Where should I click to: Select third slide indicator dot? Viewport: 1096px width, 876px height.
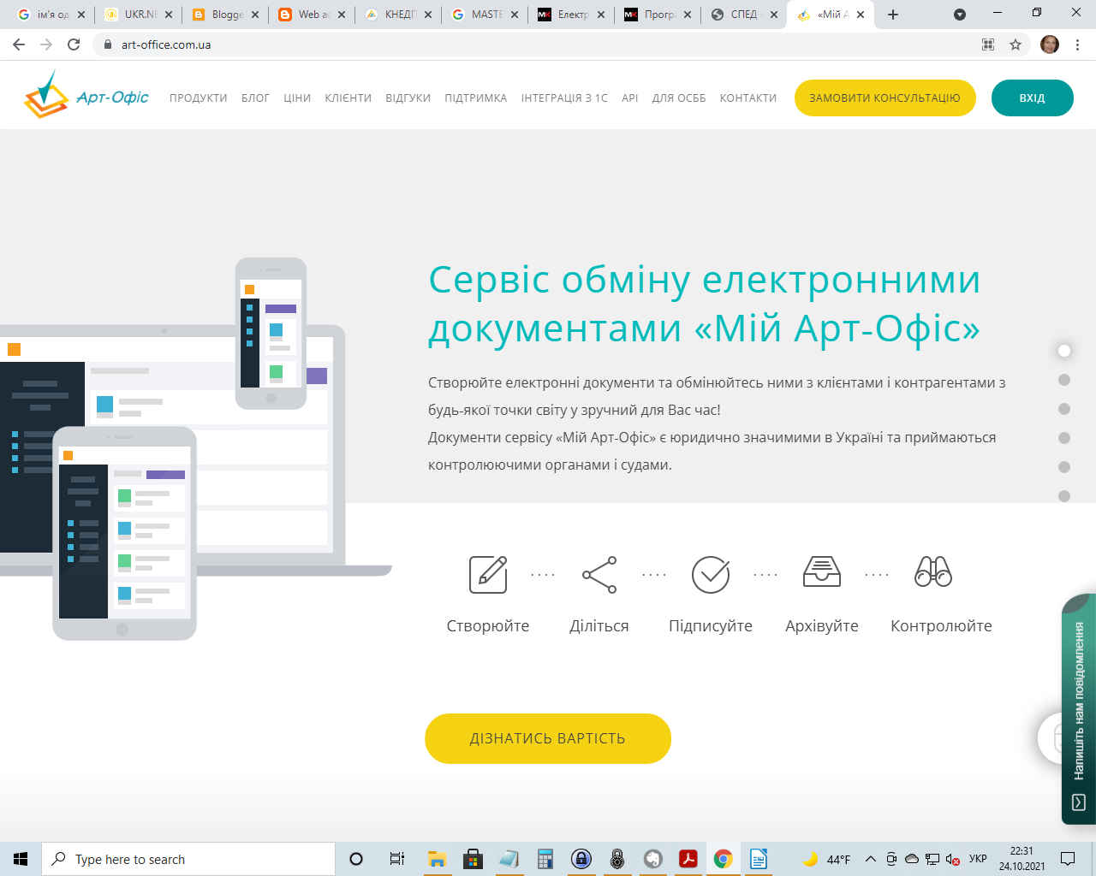(1064, 409)
